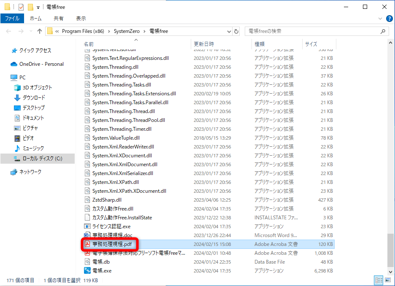The height and width of the screenshot is (286, 395).
Task: Select System.Threading.Tasks.Extensions.dll file name
Action: pyautogui.click(x=134, y=94)
